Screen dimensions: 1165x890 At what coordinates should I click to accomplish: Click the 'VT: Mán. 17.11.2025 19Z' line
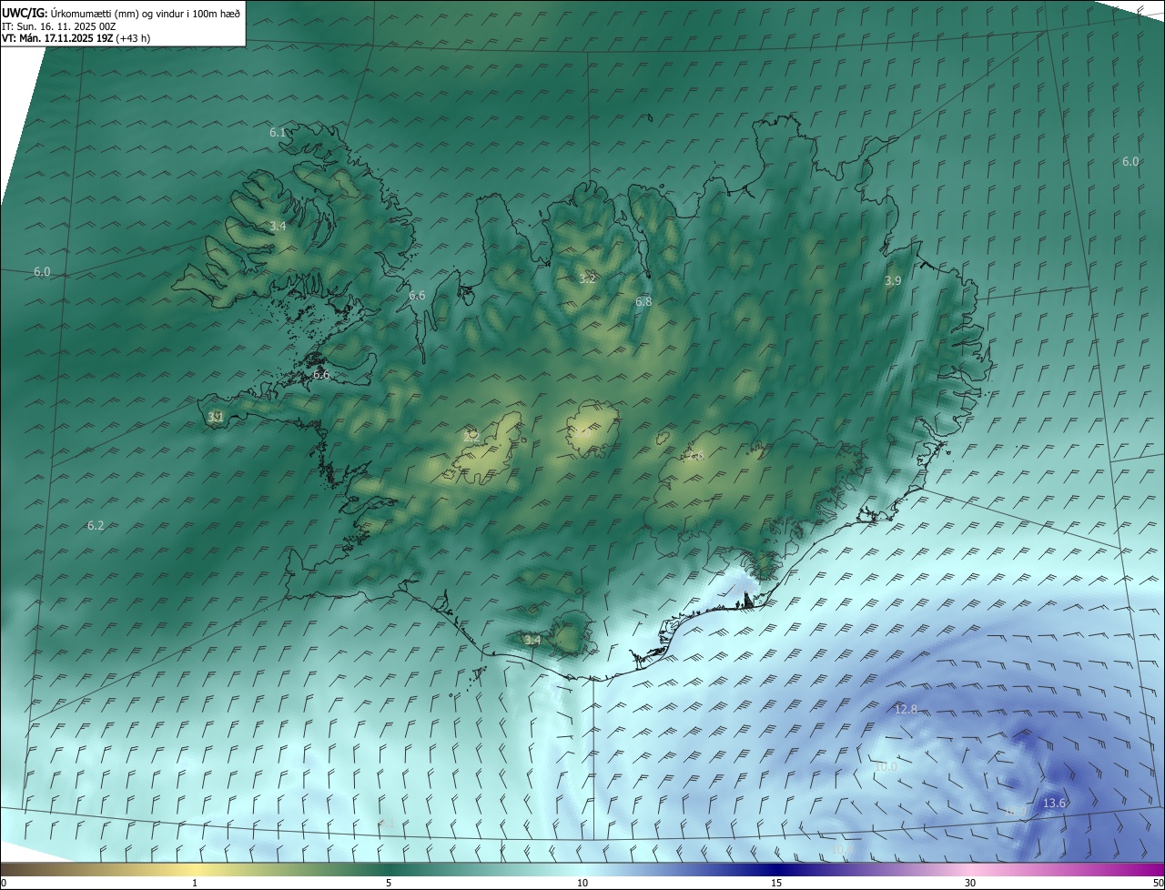coord(57,38)
